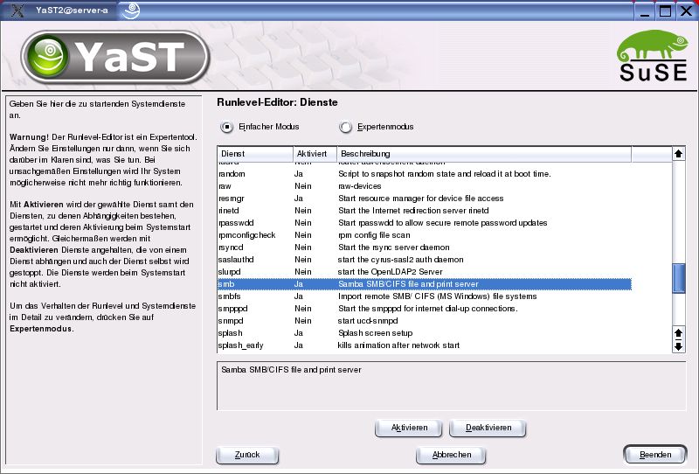The height and width of the screenshot is (474, 699).
Task: Click description 'rpm config file scan'
Action: [x=374, y=235]
